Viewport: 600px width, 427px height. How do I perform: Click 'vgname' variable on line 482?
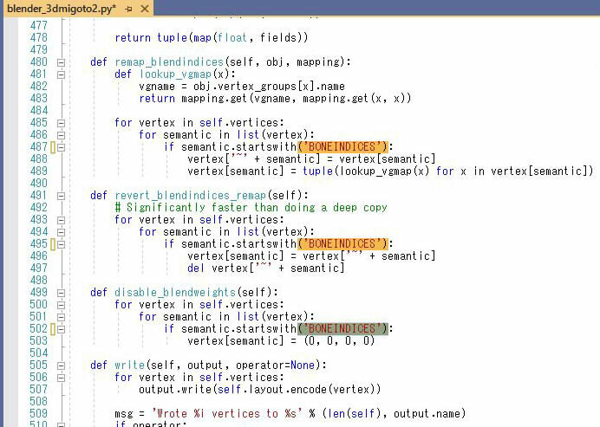pyautogui.click(x=157, y=87)
